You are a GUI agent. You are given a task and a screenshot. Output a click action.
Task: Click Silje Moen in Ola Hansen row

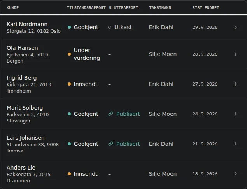163,54
